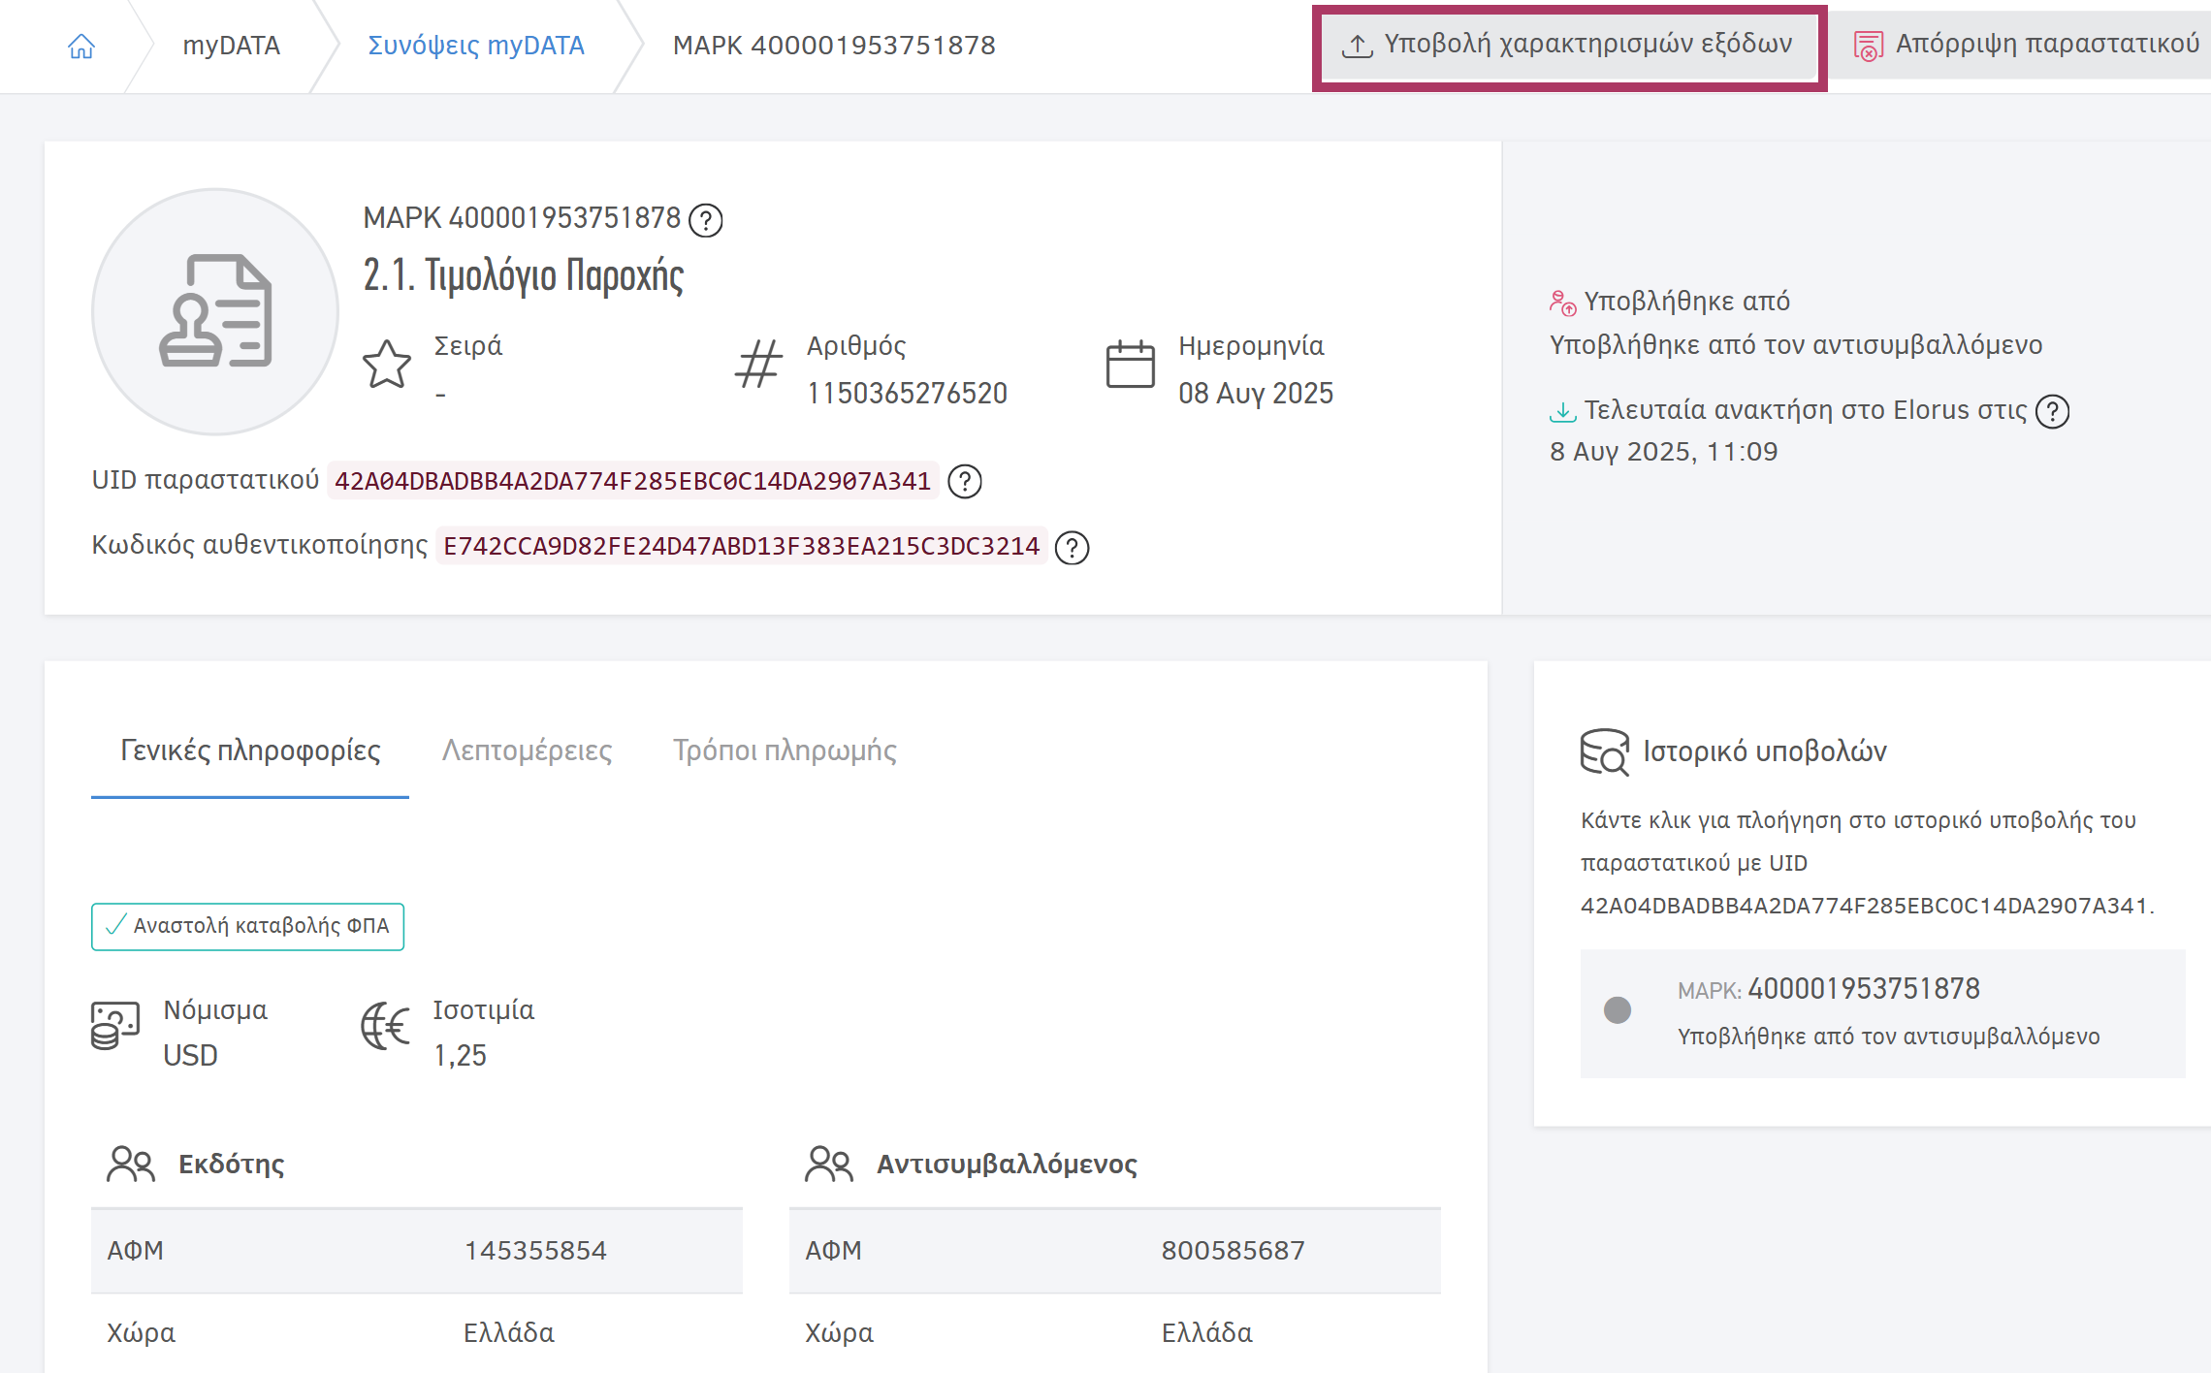Navigate to Συνόψεις myDATA breadcrumb
This screenshot has width=2211, height=1373.
tap(476, 46)
